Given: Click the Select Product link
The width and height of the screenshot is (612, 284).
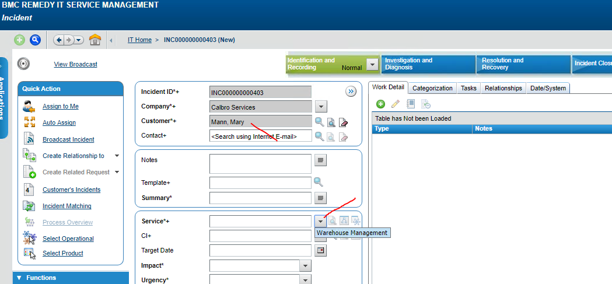Looking at the screenshot, I should point(63,253).
